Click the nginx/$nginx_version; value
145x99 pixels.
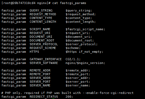coord(85,63)
